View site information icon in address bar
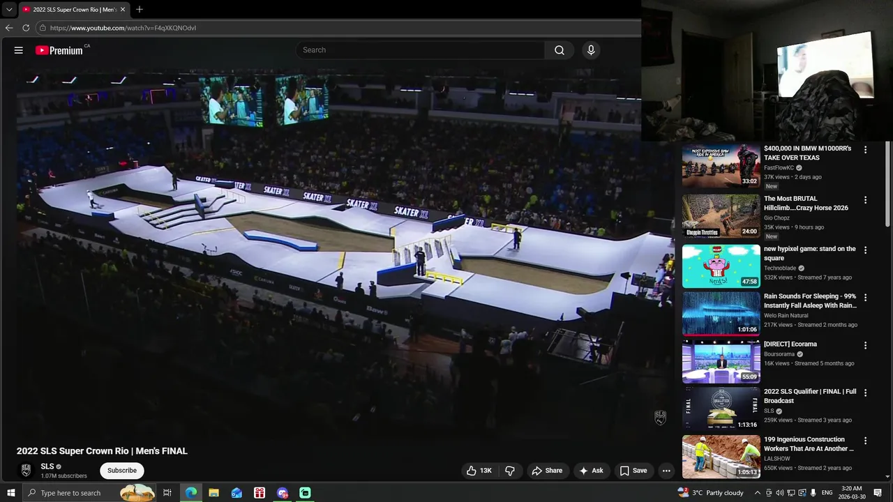The image size is (893, 502). 43,28
